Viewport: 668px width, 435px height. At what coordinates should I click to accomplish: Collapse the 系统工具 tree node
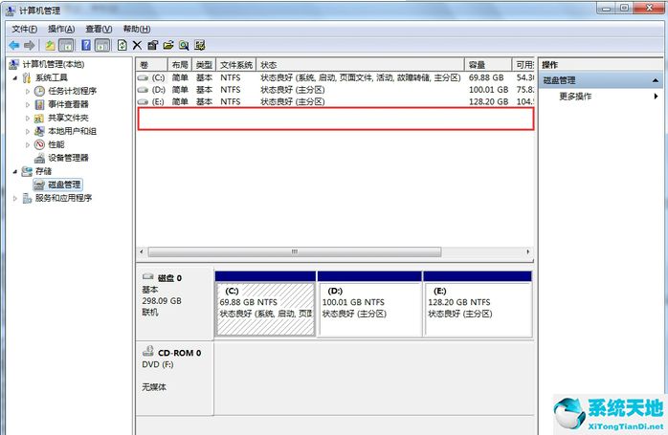[14, 77]
